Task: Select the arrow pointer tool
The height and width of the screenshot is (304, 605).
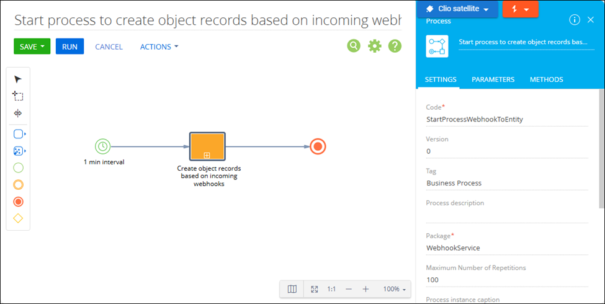Action: pyautogui.click(x=18, y=79)
